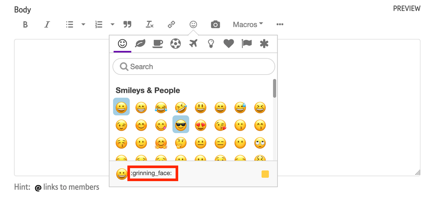Insert photo with camera icon
433x198 pixels.
(x=215, y=25)
